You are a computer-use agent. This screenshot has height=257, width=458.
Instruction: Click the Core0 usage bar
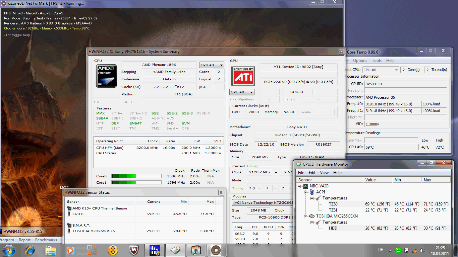[x=136, y=176]
